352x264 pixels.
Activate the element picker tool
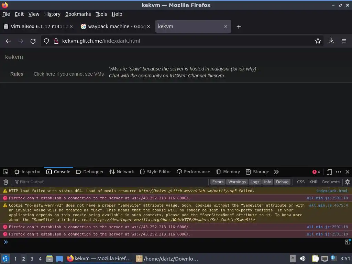(5, 172)
